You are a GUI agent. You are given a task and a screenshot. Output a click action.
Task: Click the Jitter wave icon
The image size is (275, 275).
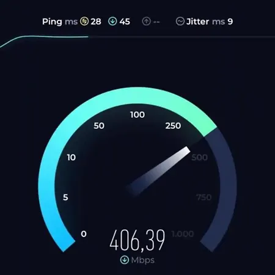click(x=180, y=21)
